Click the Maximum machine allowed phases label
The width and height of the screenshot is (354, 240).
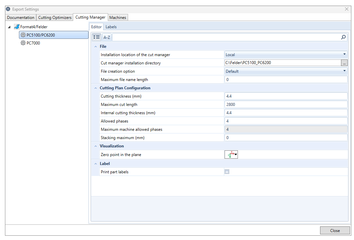pos(131,129)
